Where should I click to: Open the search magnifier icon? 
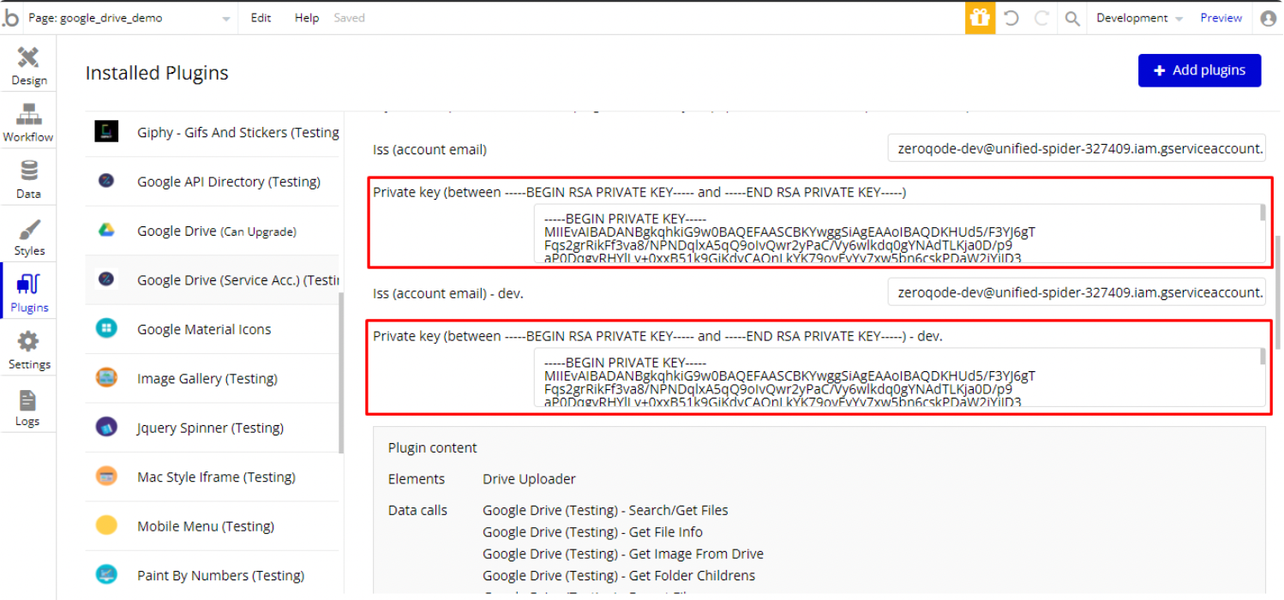tap(1072, 17)
